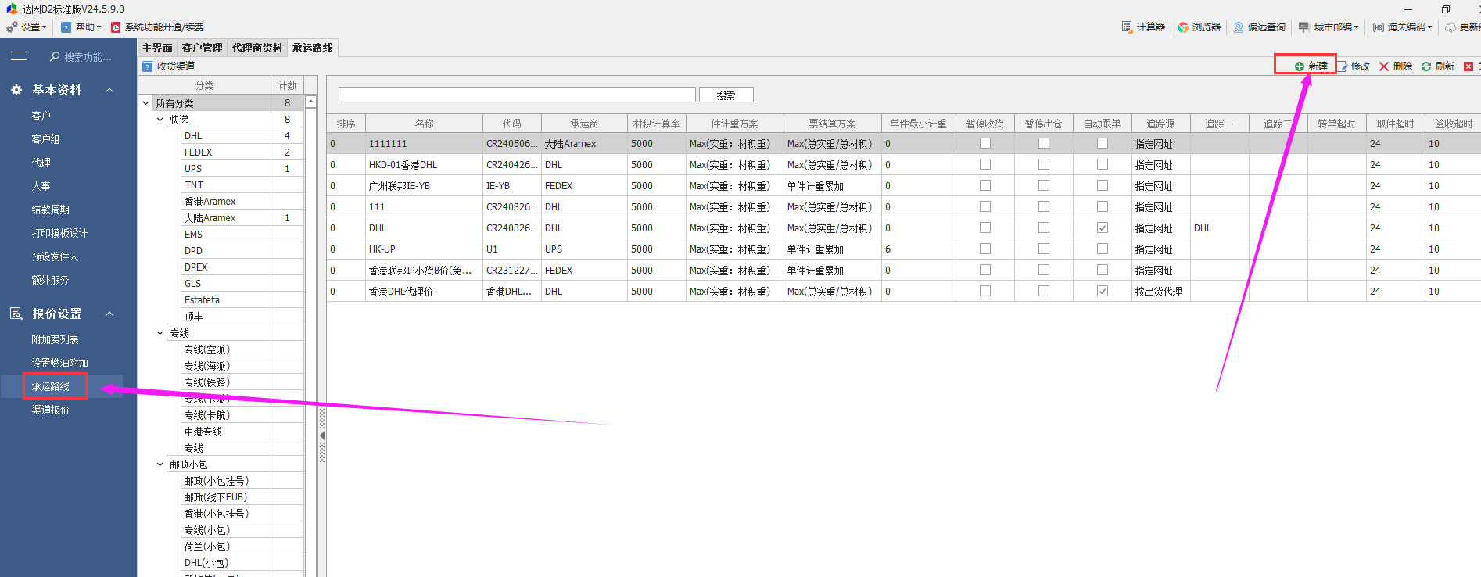Screen dimensions: 1481x577
Task: Click the 搜索 button
Action: (x=726, y=95)
